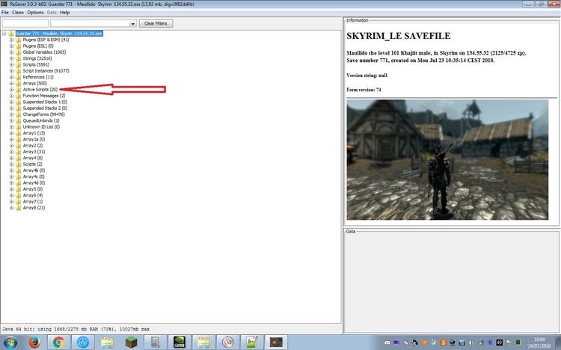This screenshot has width=561, height=350.
Task: Click the folder icon beside Arrays (500)
Action: point(18,83)
